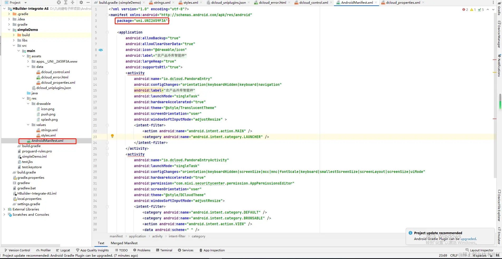Click the upgraded link in notification

coord(468,239)
